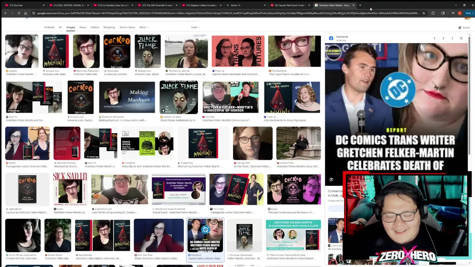Select the Short videos filter
This screenshot has width=475, height=267.
(x=127, y=27)
